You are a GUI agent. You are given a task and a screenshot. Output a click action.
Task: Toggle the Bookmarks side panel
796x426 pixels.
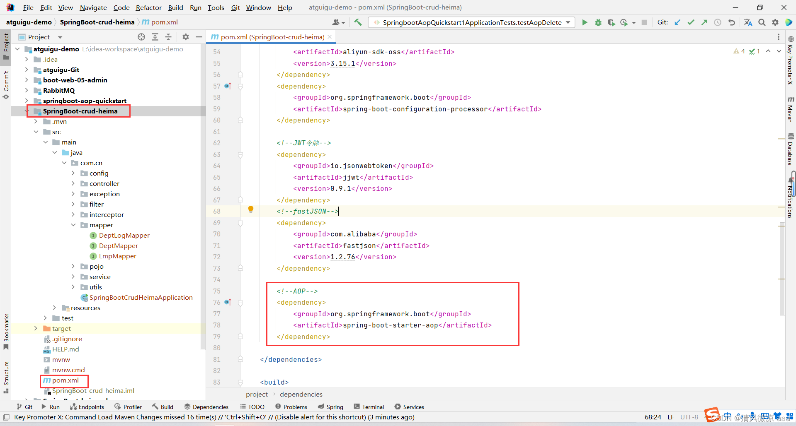pos(6,331)
